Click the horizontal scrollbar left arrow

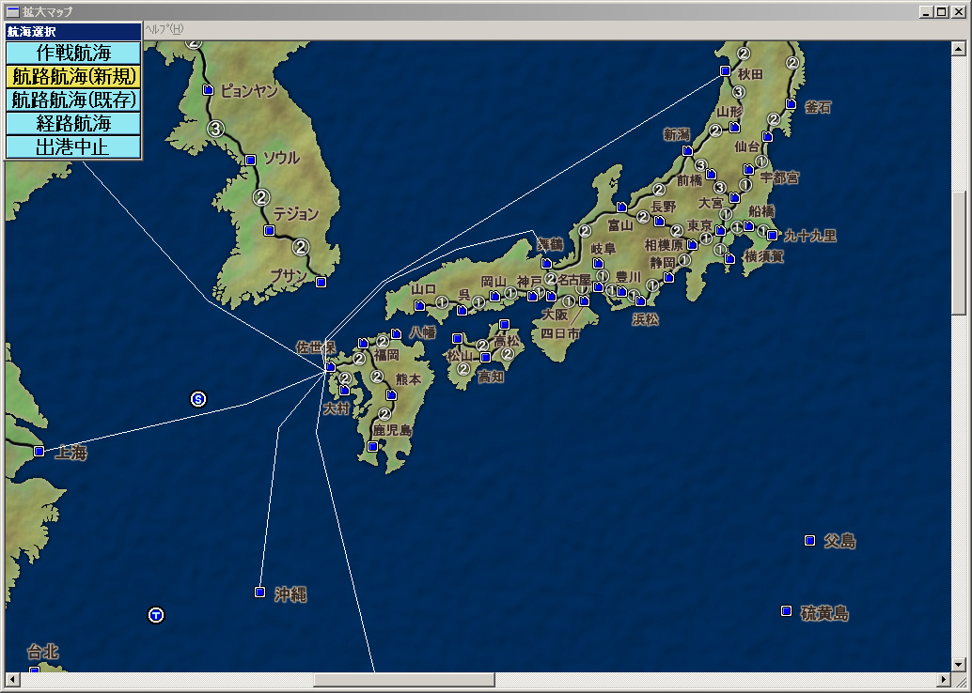click(x=11, y=679)
